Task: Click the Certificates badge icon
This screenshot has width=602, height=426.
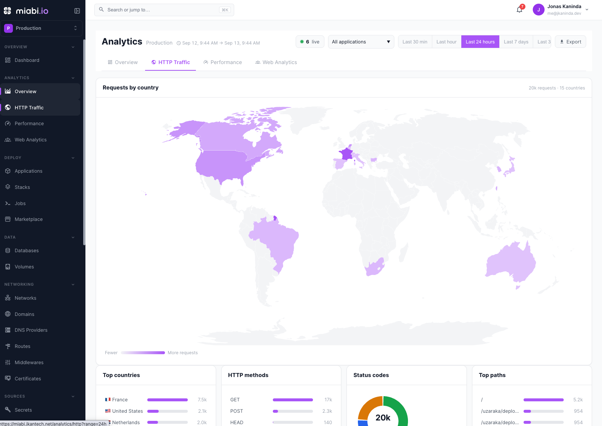Action: (8, 379)
